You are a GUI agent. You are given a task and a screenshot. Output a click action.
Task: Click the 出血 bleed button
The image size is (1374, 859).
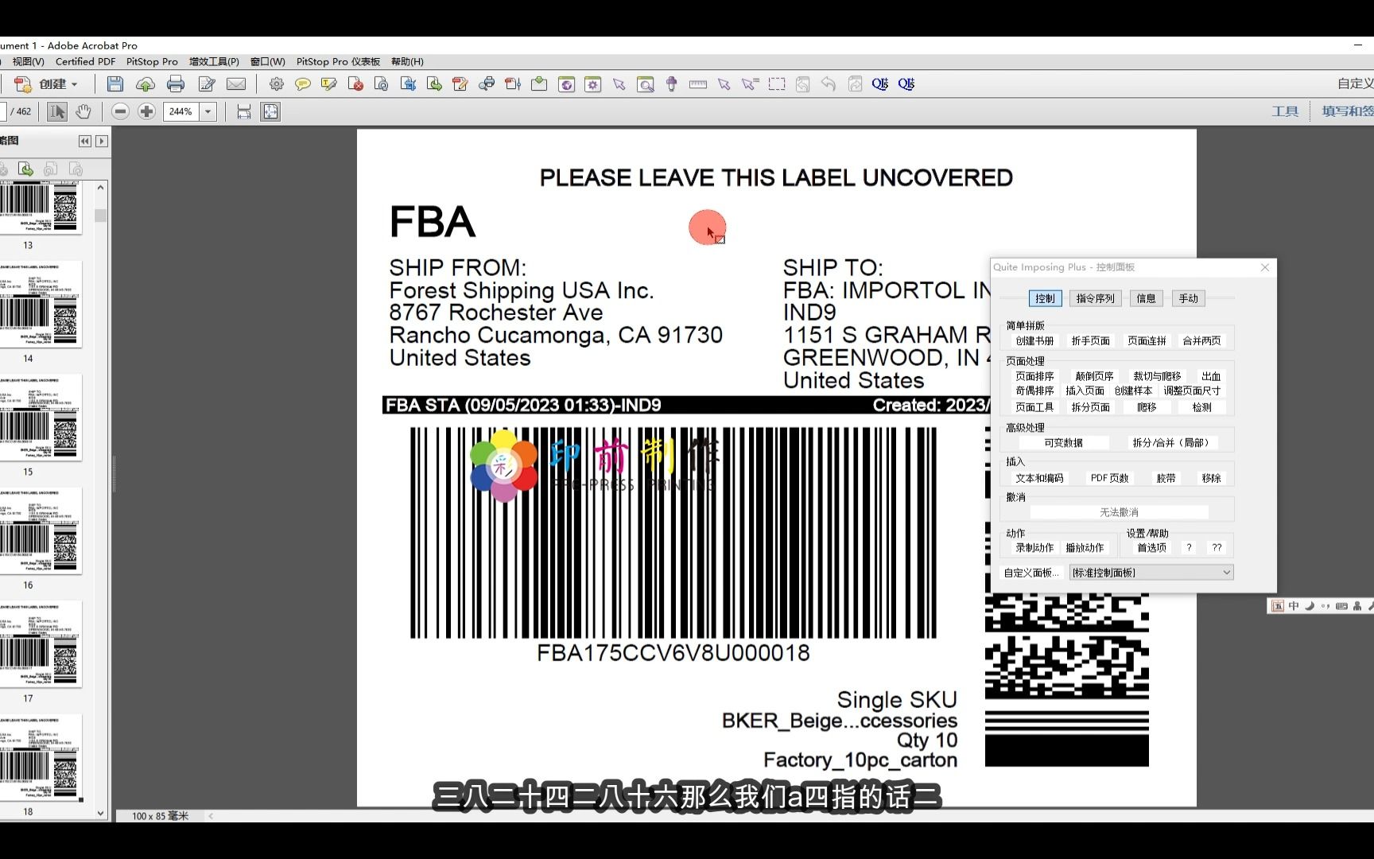pyautogui.click(x=1211, y=376)
